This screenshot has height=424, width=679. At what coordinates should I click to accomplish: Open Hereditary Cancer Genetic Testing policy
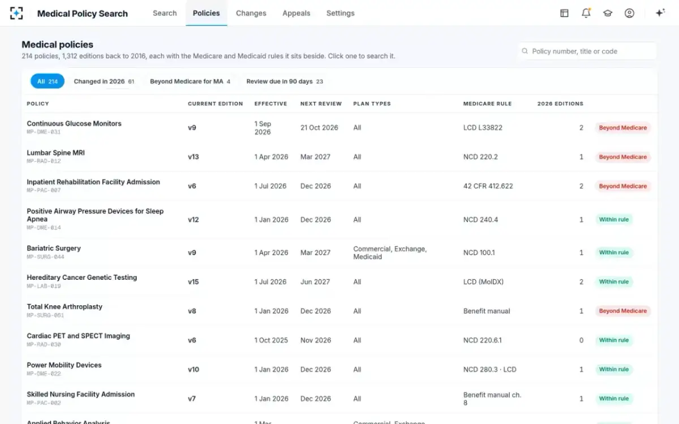tap(82, 278)
